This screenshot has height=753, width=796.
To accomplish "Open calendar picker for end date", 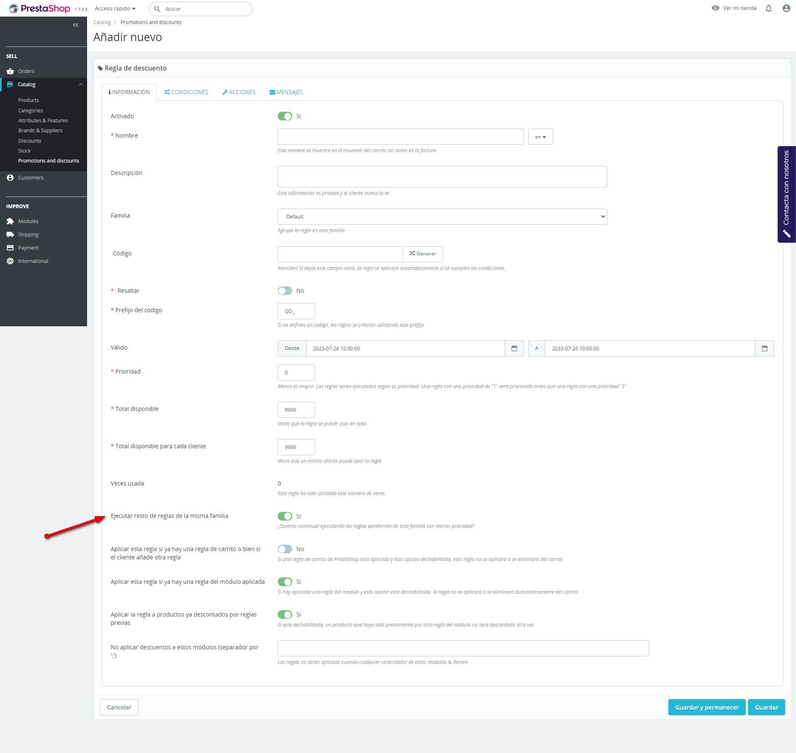I will 764,348.
